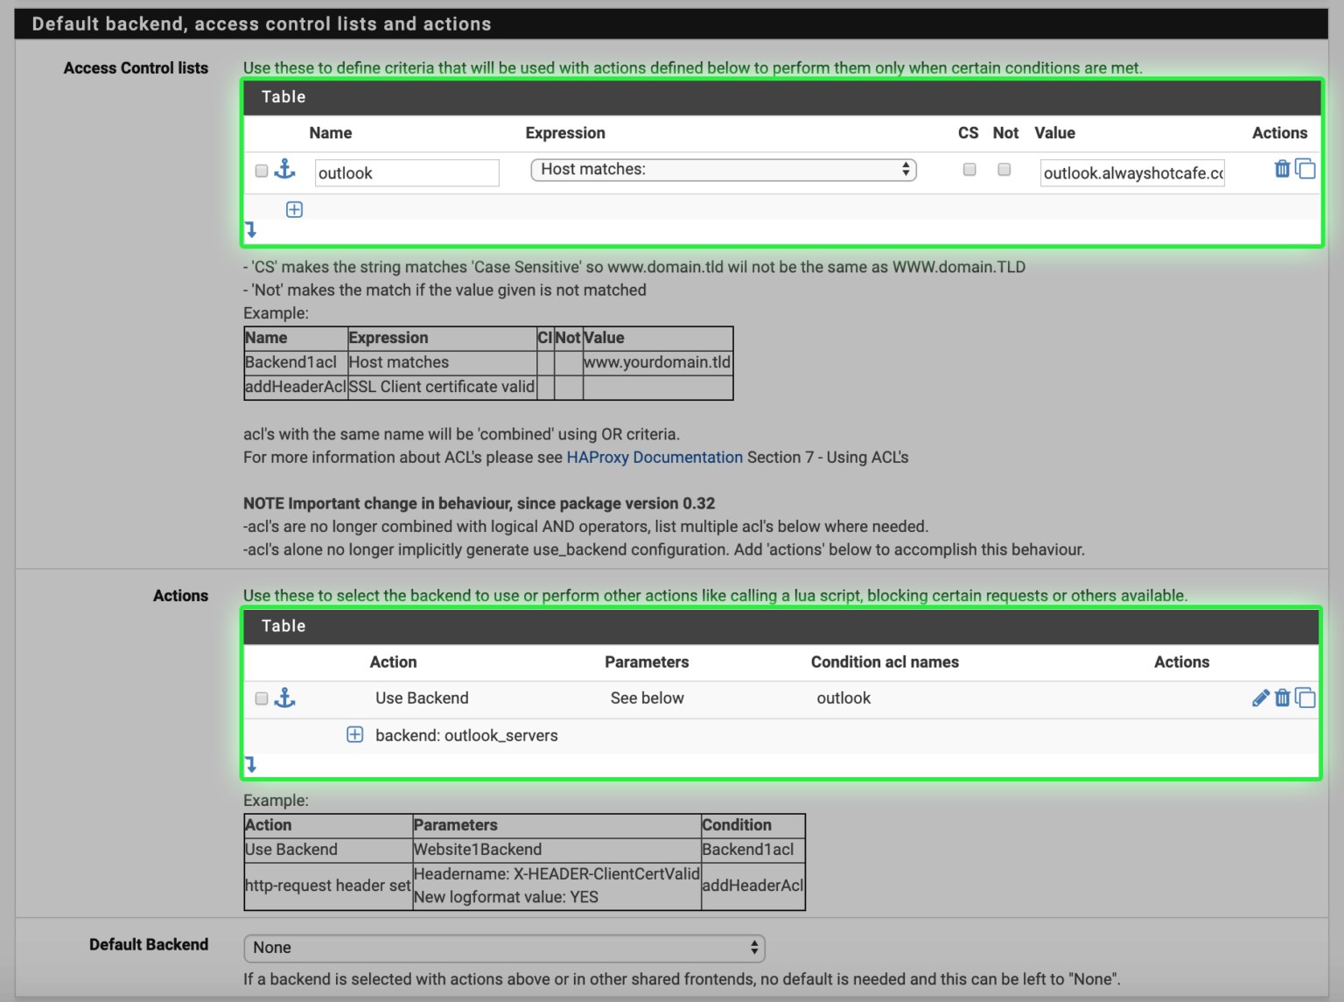
Task: Click the Access Control lists section label
Action: pos(136,67)
